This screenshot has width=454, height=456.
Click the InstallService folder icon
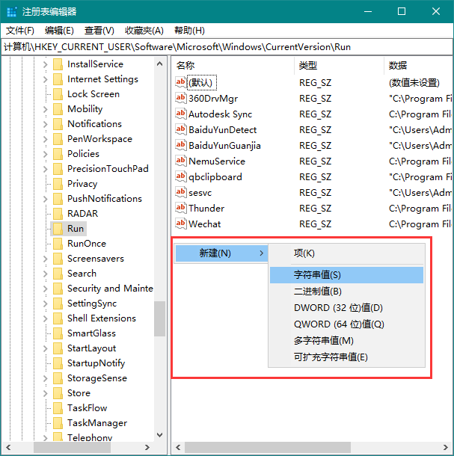click(58, 64)
